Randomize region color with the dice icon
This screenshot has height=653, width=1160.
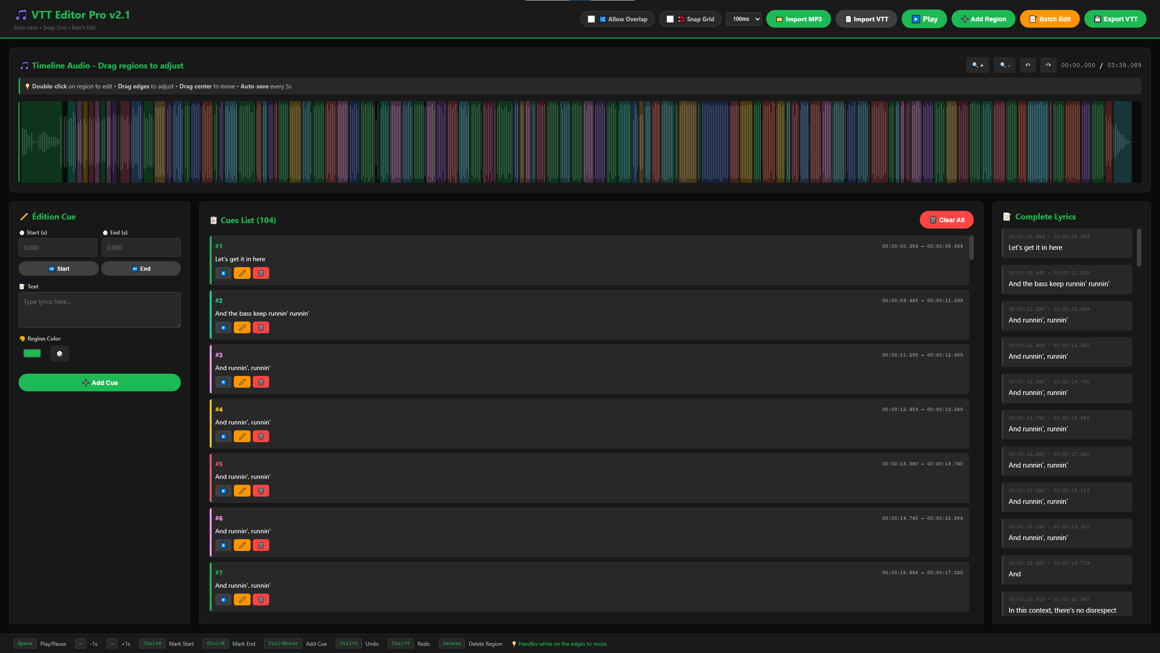click(x=59, y=353)
